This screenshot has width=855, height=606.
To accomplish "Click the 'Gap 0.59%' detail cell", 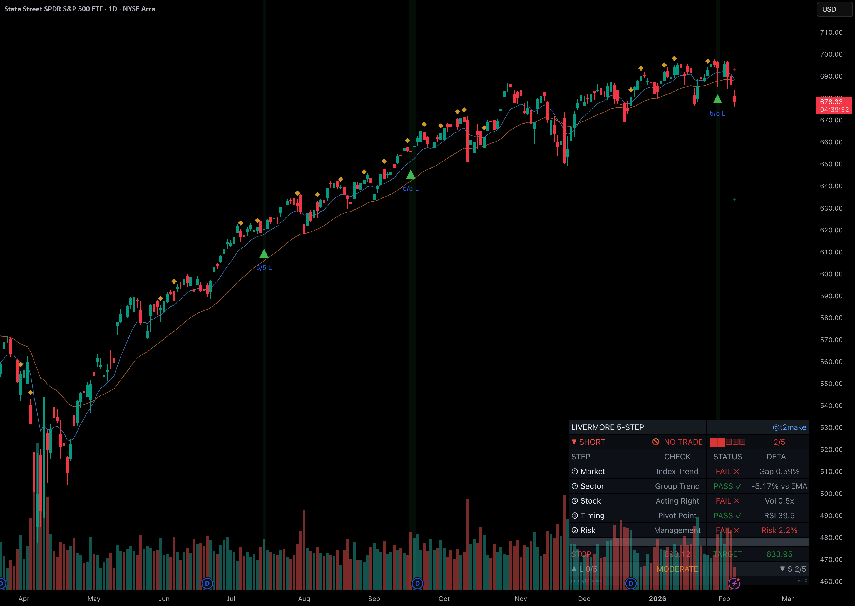I will [779, 471].
